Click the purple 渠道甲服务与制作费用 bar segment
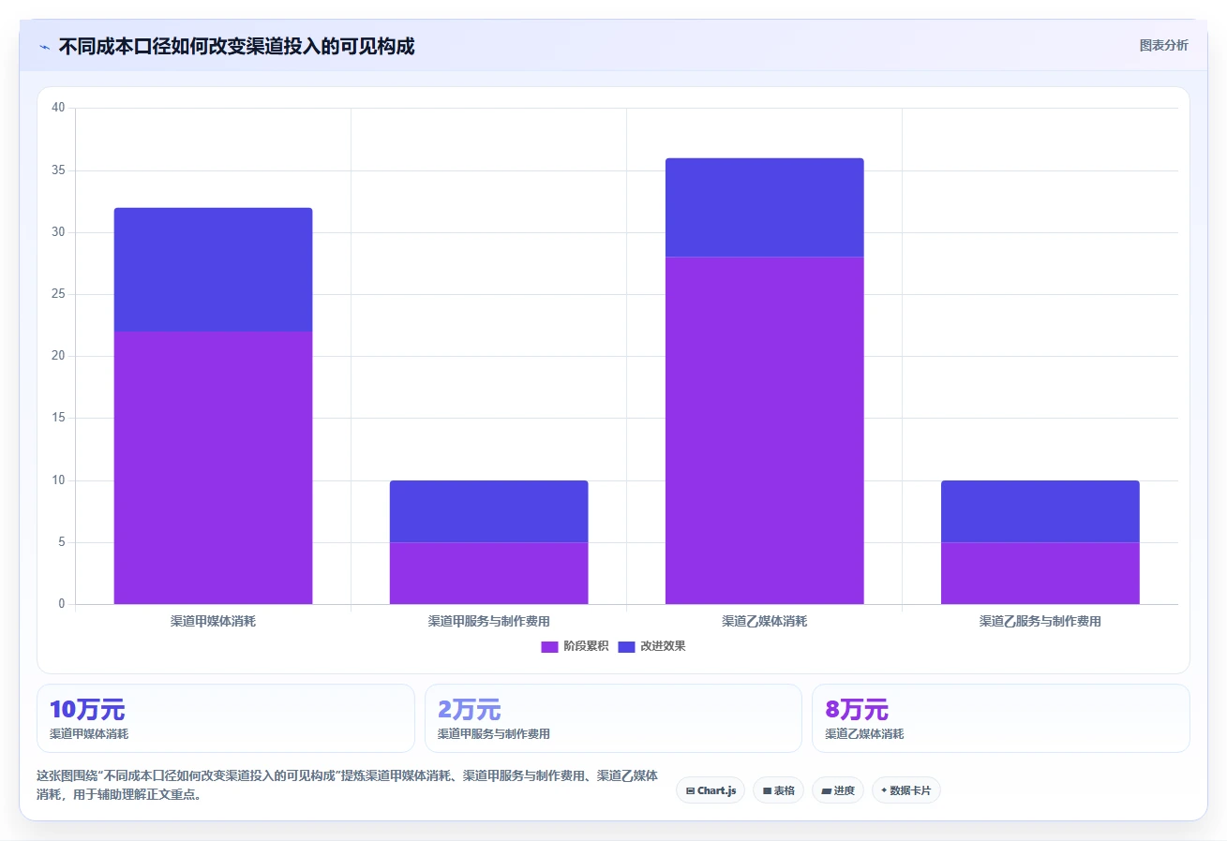1227x841 pixels. click(x=488, y=573)
